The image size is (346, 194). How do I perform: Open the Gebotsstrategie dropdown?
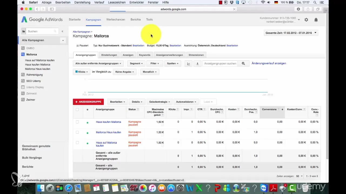[x=159, y=102]
